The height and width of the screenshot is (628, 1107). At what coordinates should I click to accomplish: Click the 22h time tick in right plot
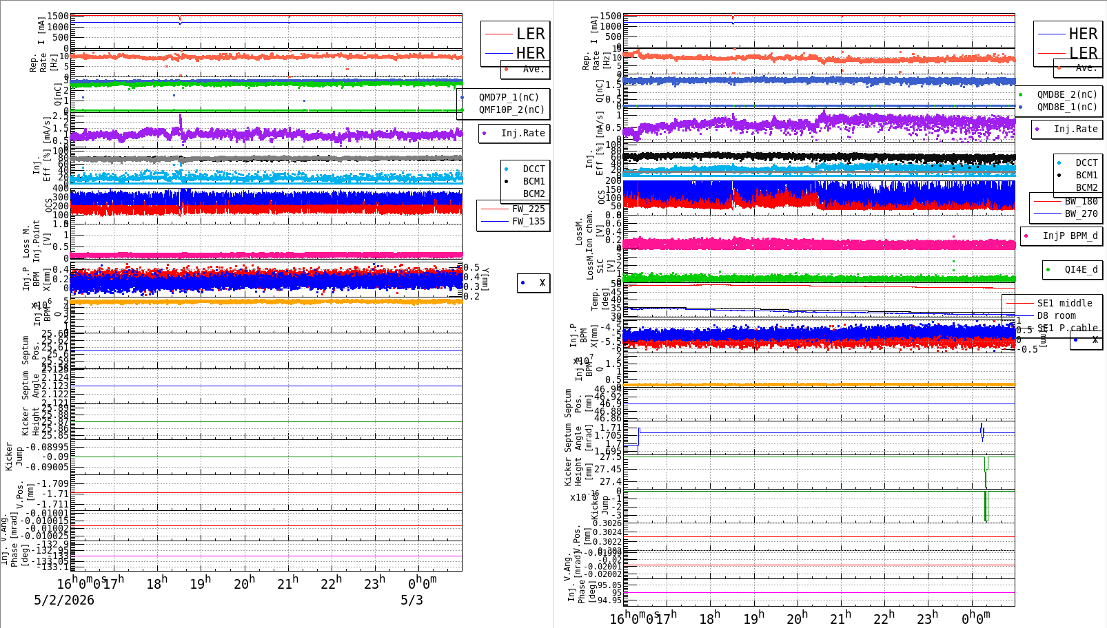click(x=884, y=618)
